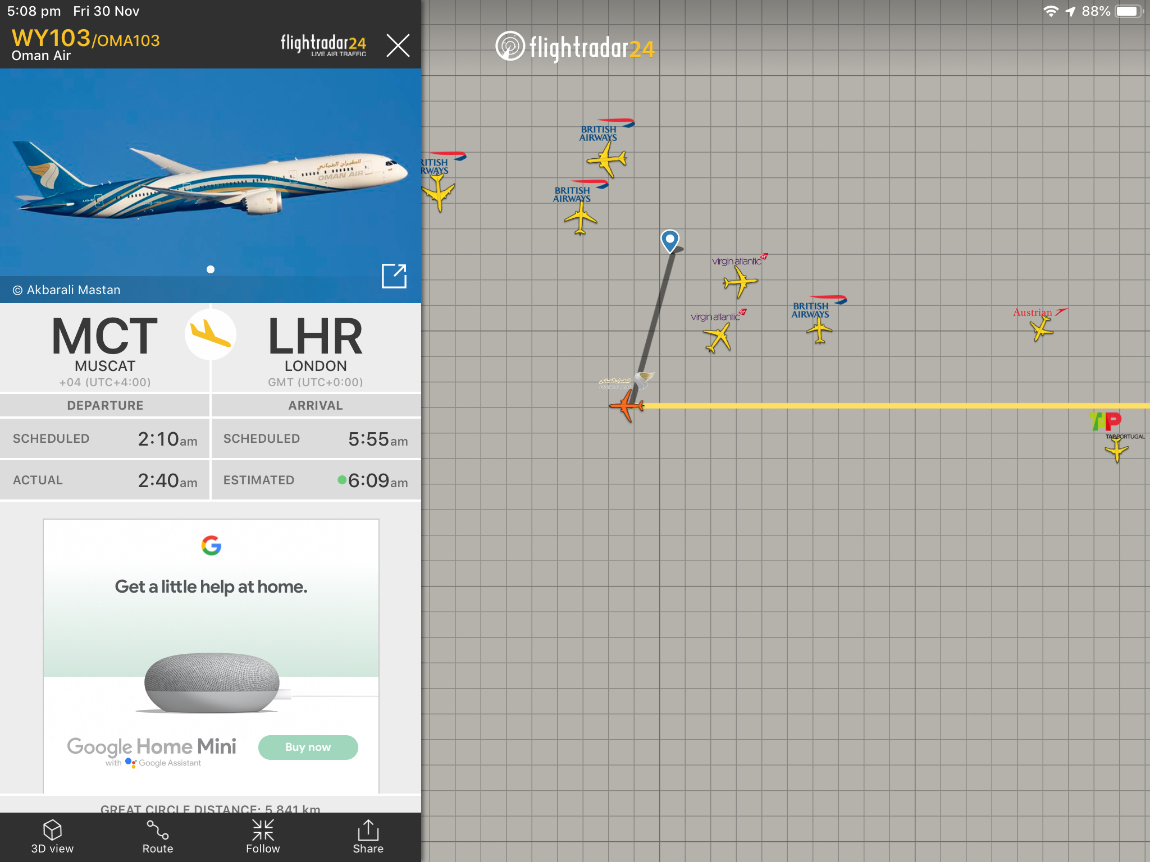Select the topmost British Airways plane
Image resolution: width=1150 pixels, height=862 pixels.
607,160
